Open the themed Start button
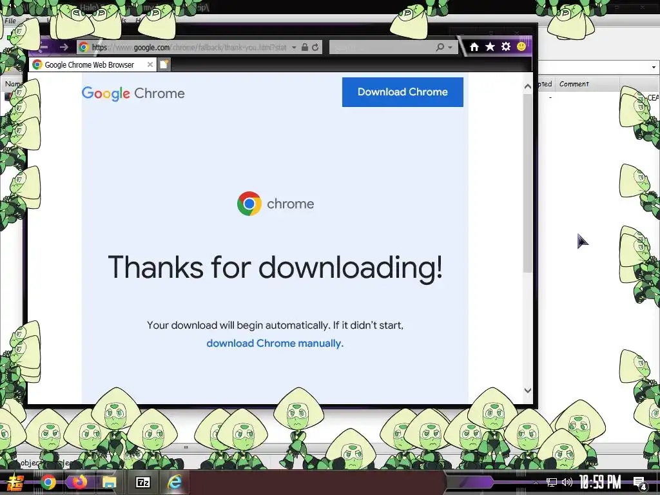The image size is (660, 495). [x=15, y=482]
